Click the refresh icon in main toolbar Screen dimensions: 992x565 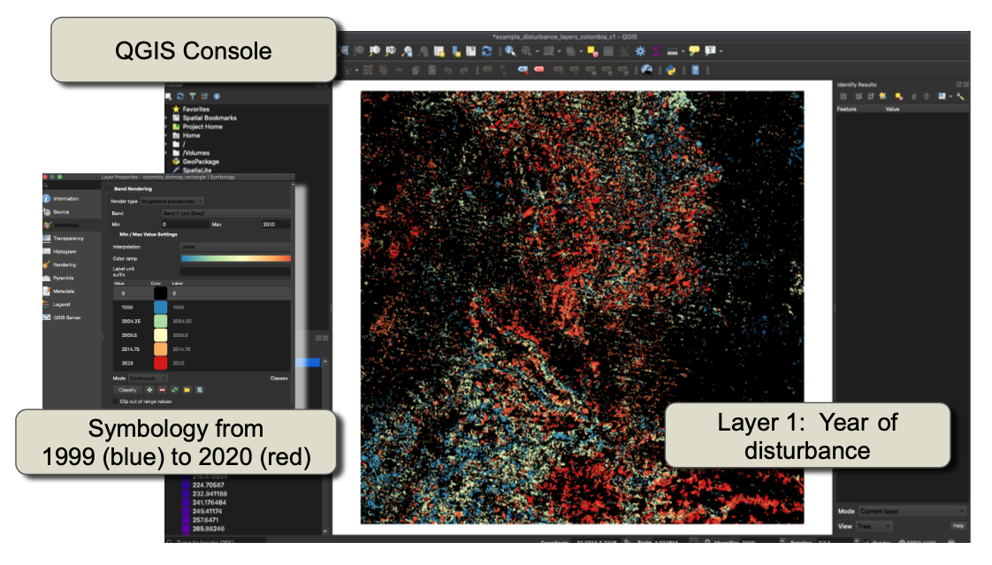(x=487, y=51)
